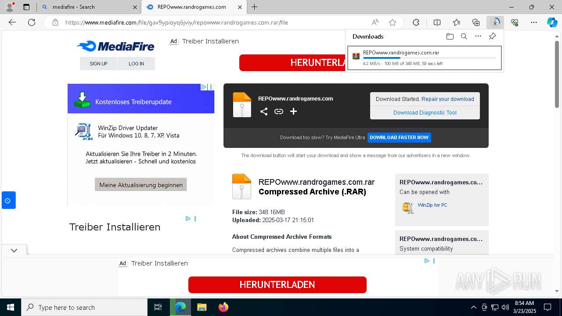Click plus icon to save file
Viewport: 562px width, 316px height.
tap(294, 111)
